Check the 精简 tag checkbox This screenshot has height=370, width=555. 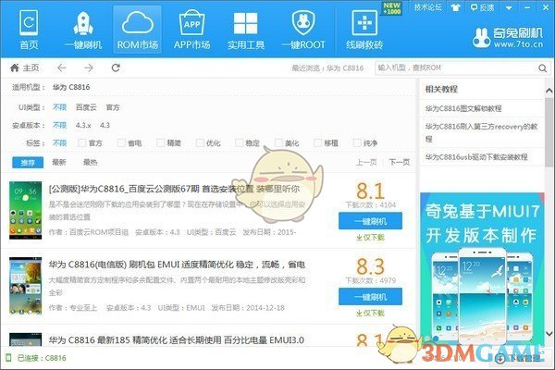coord(160,142)
